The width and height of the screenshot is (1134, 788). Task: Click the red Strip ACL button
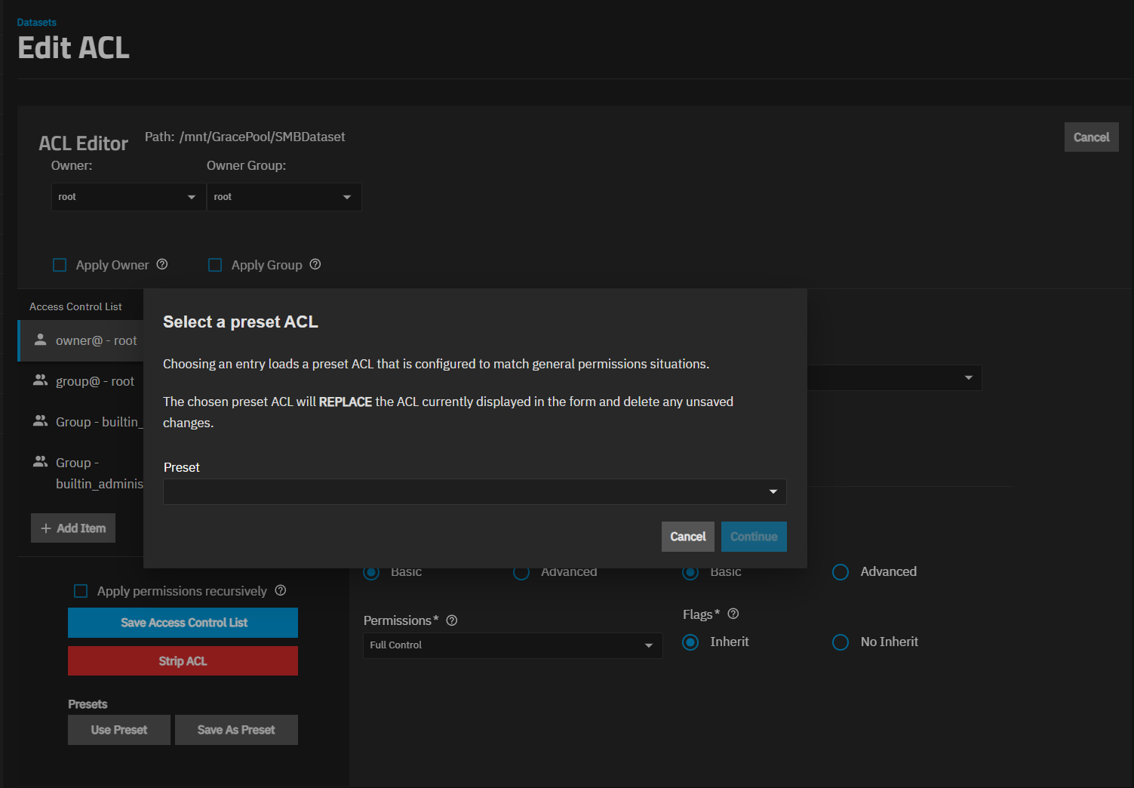(x=183, y=661)
